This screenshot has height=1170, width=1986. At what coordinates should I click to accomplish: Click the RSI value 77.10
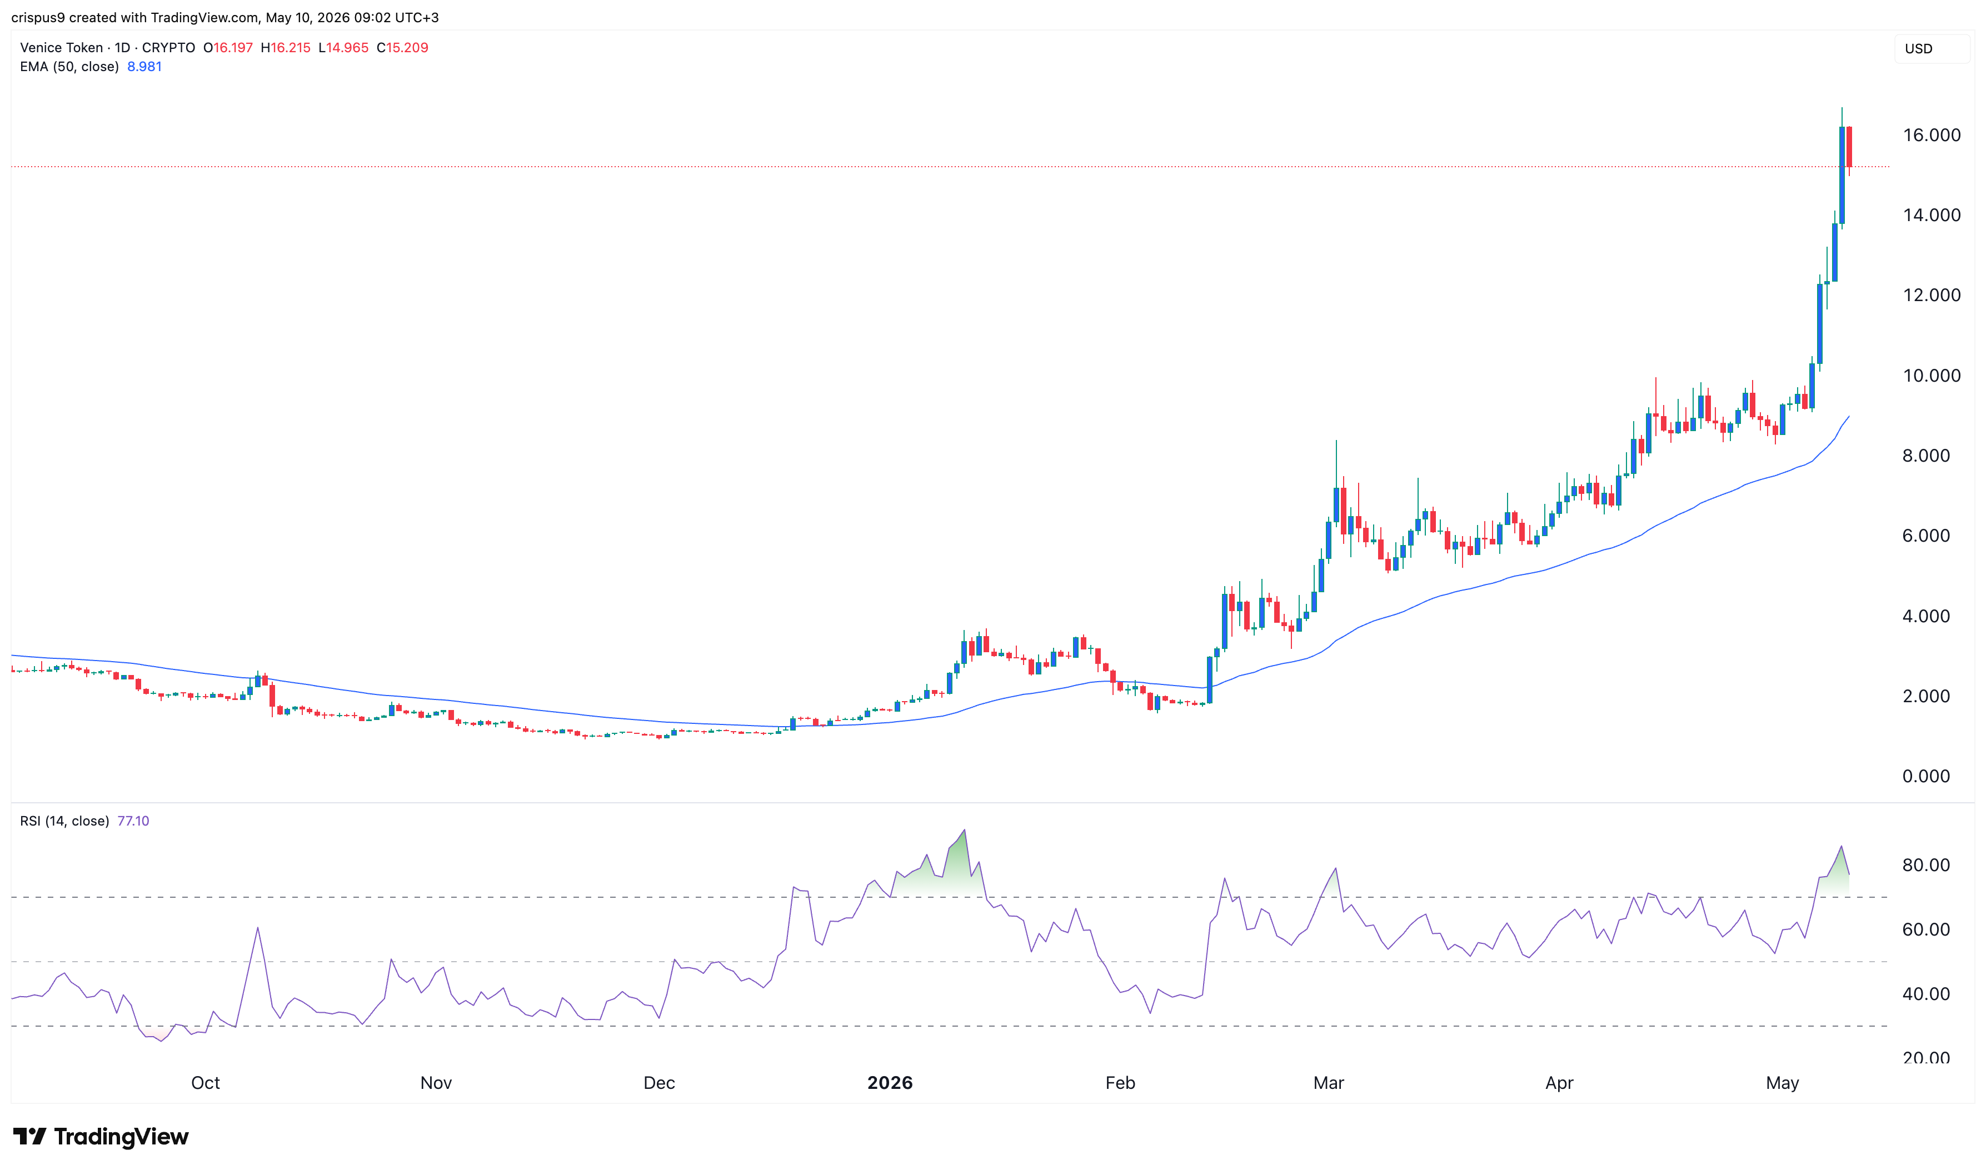click(x=133, y=821)
